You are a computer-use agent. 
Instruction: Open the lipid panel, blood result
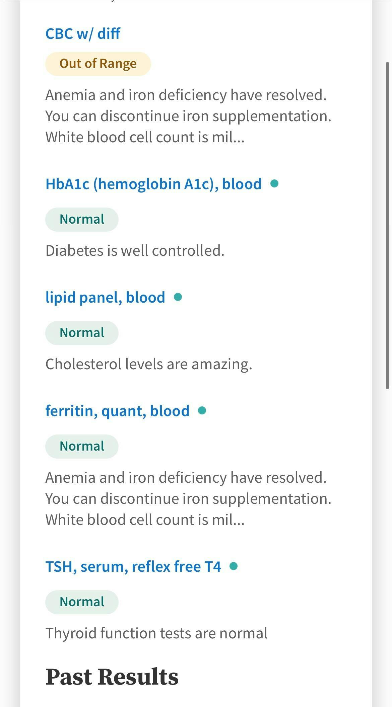105,298
